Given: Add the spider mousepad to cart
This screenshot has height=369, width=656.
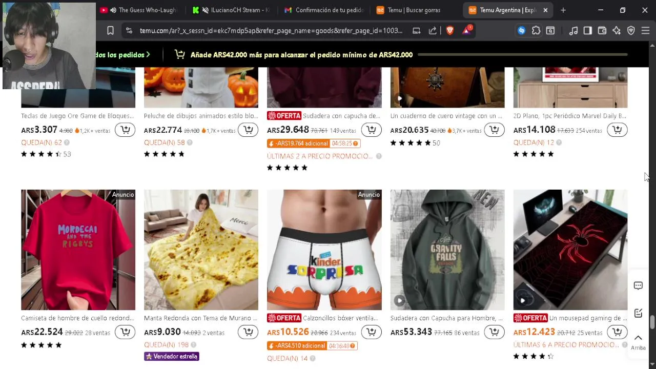Looking at the screenshot, I should [x=617, y=332].
